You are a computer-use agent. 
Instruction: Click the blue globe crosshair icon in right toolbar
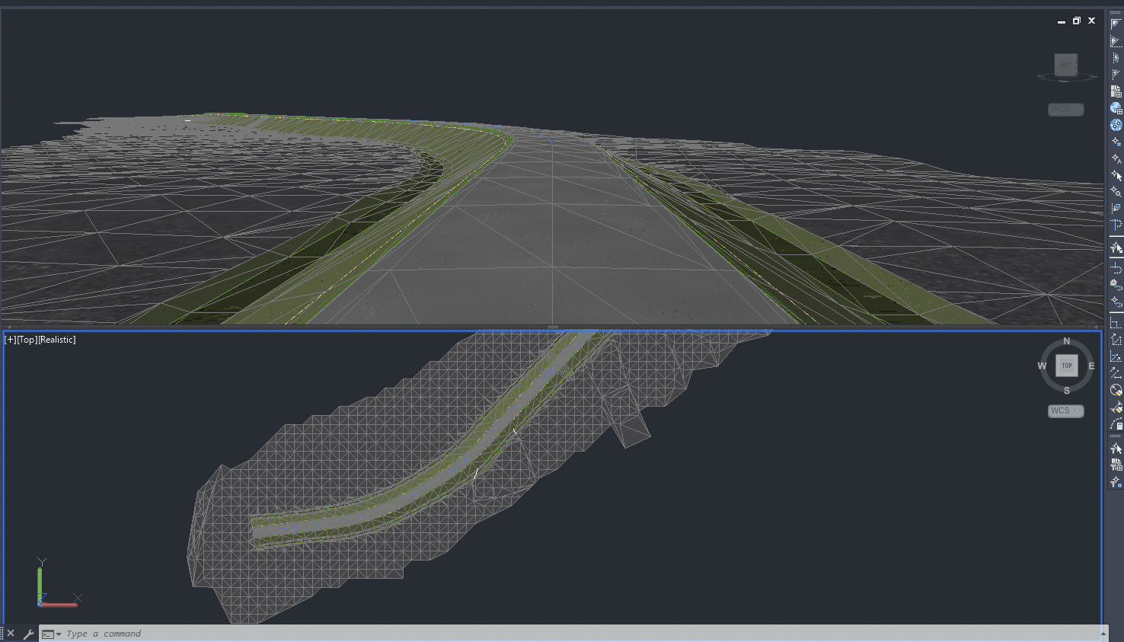tap(1116, 125)
